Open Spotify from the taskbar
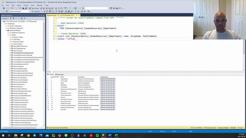 pyautogui.click(x=97, y=135)
